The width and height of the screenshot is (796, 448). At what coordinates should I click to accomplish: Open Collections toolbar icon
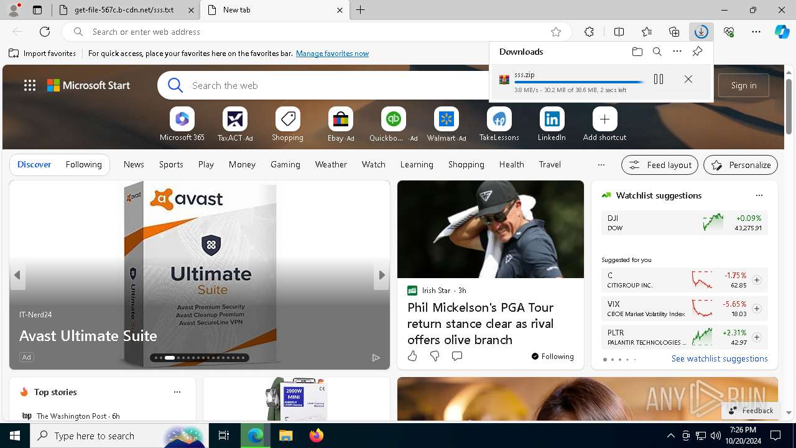coord(674,32)
